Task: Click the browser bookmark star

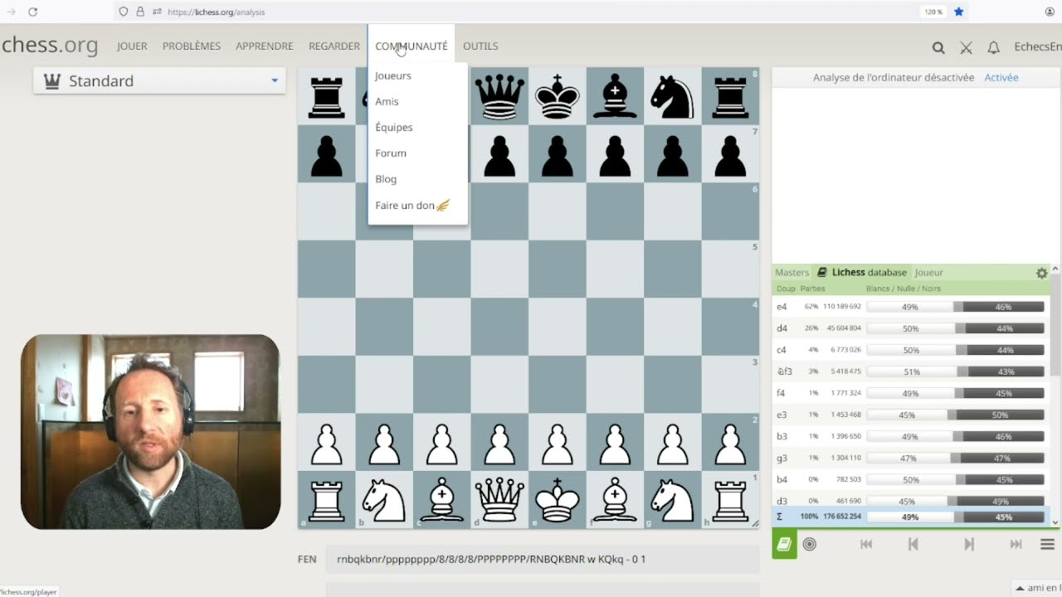Action: tap(958, 12)
